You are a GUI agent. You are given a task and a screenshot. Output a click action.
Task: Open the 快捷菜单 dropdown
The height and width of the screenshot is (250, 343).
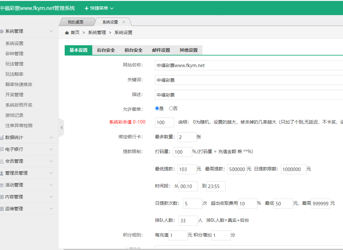point(99,8)
